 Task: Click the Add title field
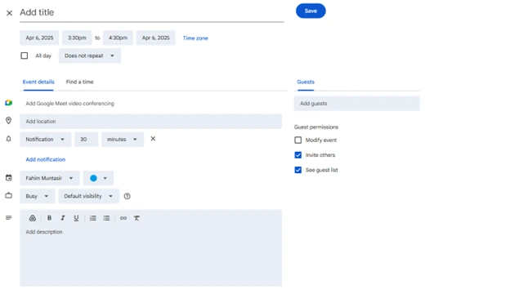[152, 13]
